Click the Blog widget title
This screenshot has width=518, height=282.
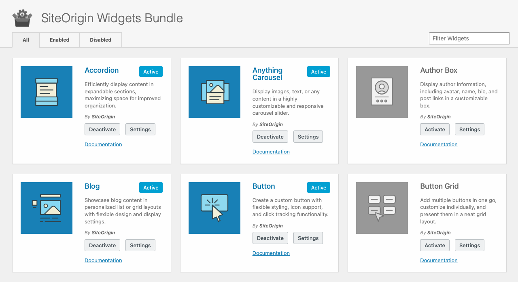click(x=92, y=186)
